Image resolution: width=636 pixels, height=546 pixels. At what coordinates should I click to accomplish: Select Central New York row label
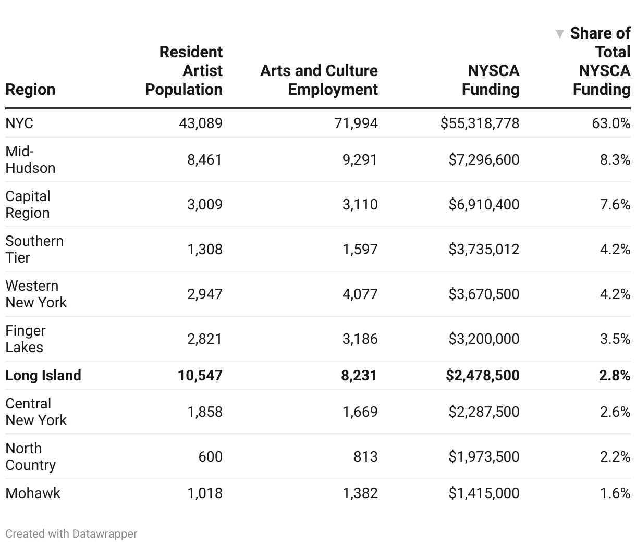tap(36, 412)
